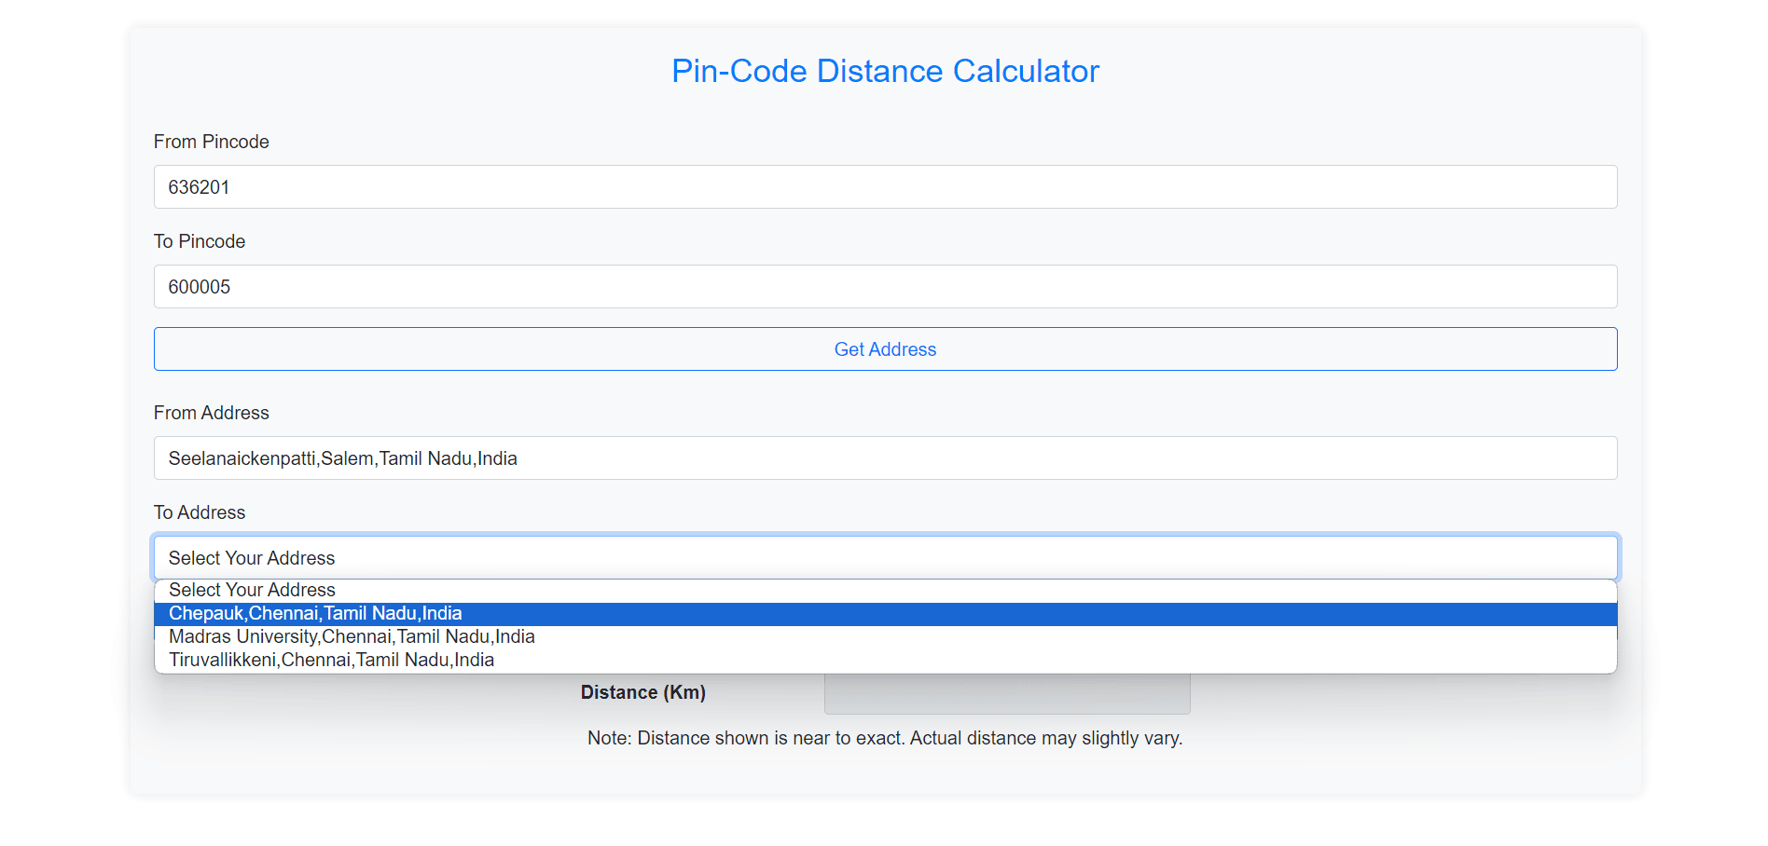Click the 600005 pincode value
The image size is (1768, 846).
(199, 287)
